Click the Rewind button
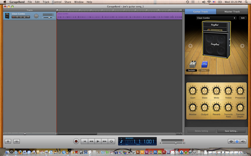This screenshot has width=251, height=156. point(91,141)
